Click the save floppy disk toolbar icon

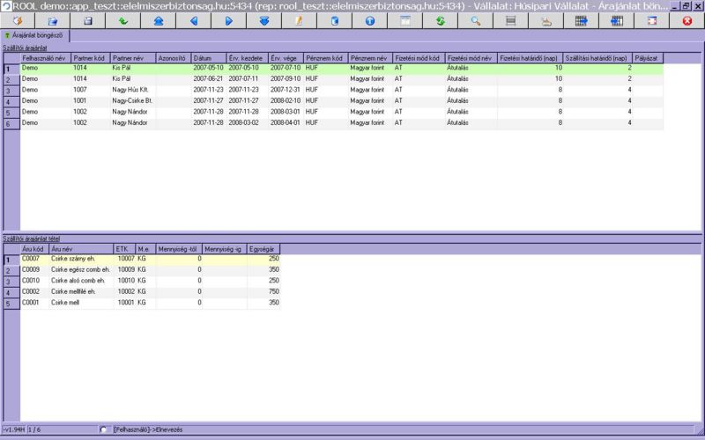pos(87,19)
